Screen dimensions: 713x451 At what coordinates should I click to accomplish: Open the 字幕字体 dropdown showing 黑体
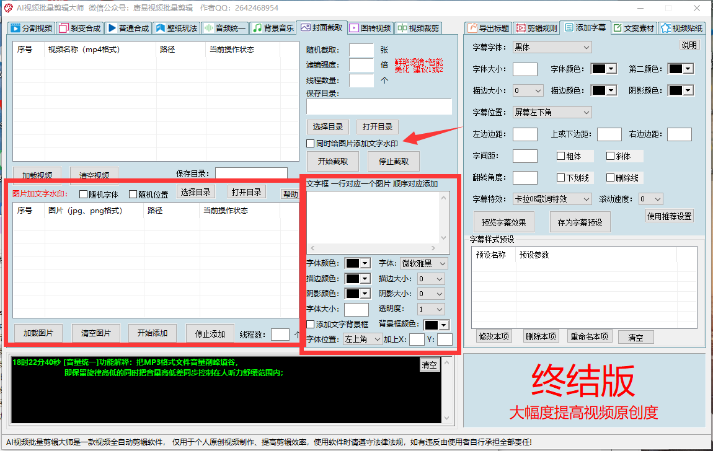(552, 47)
